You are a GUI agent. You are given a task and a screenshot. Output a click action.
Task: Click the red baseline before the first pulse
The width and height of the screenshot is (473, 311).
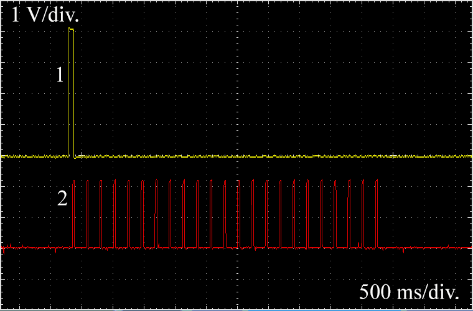pos(37,248)
